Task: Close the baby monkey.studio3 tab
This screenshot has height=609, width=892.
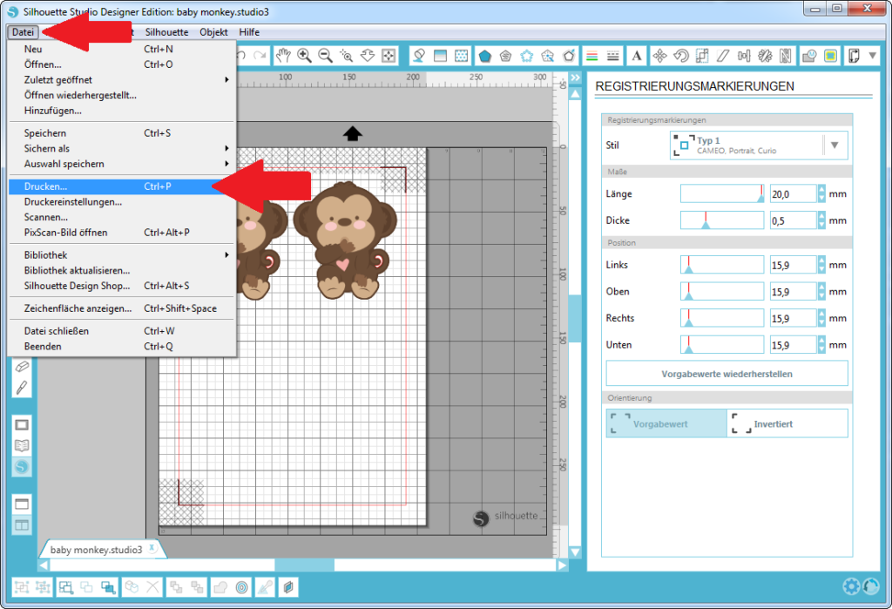Action: tap(152, 548)
